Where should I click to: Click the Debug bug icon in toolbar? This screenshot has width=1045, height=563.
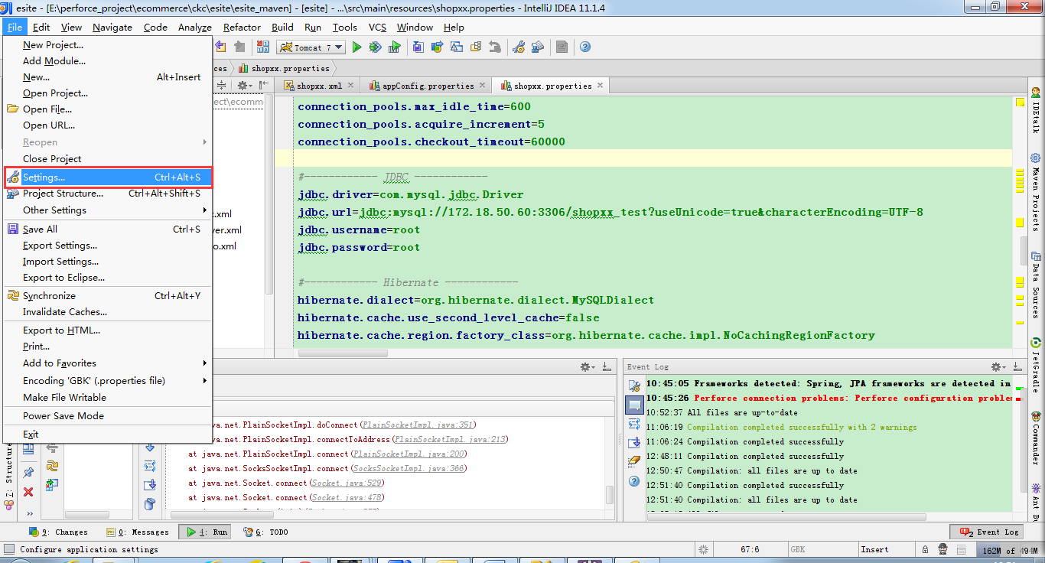click(x=375, y=47)
